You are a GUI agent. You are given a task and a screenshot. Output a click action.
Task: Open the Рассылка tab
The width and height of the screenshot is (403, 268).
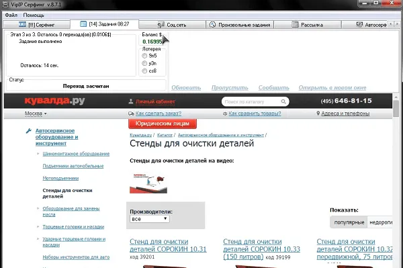coord(308,25)
